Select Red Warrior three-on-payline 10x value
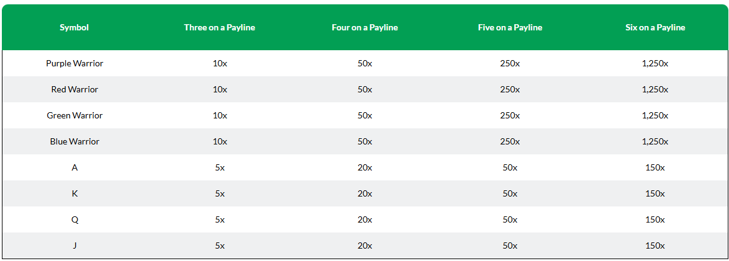729x261 pixels. pos(219,89)
